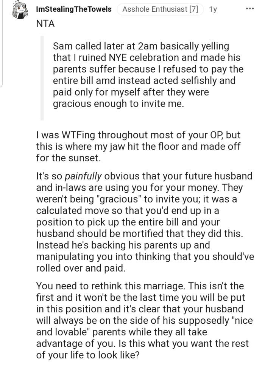
Task: Click the quoted line 'gracious enough to invite me'
Action: click(x=118, y=104)
